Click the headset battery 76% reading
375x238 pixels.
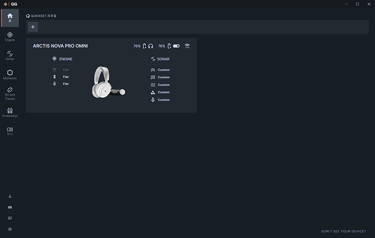137,46
